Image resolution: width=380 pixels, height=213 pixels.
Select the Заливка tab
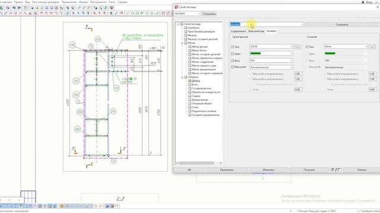[271, 31]
